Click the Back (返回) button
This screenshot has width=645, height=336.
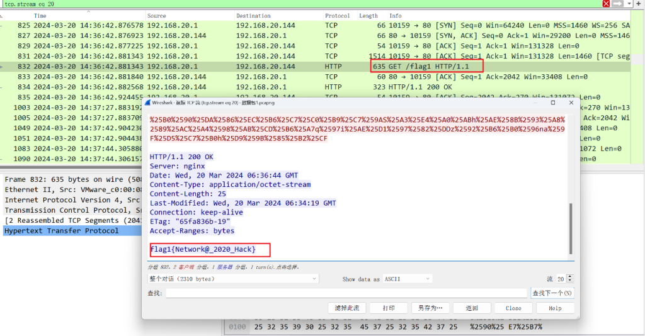[472, 308]
